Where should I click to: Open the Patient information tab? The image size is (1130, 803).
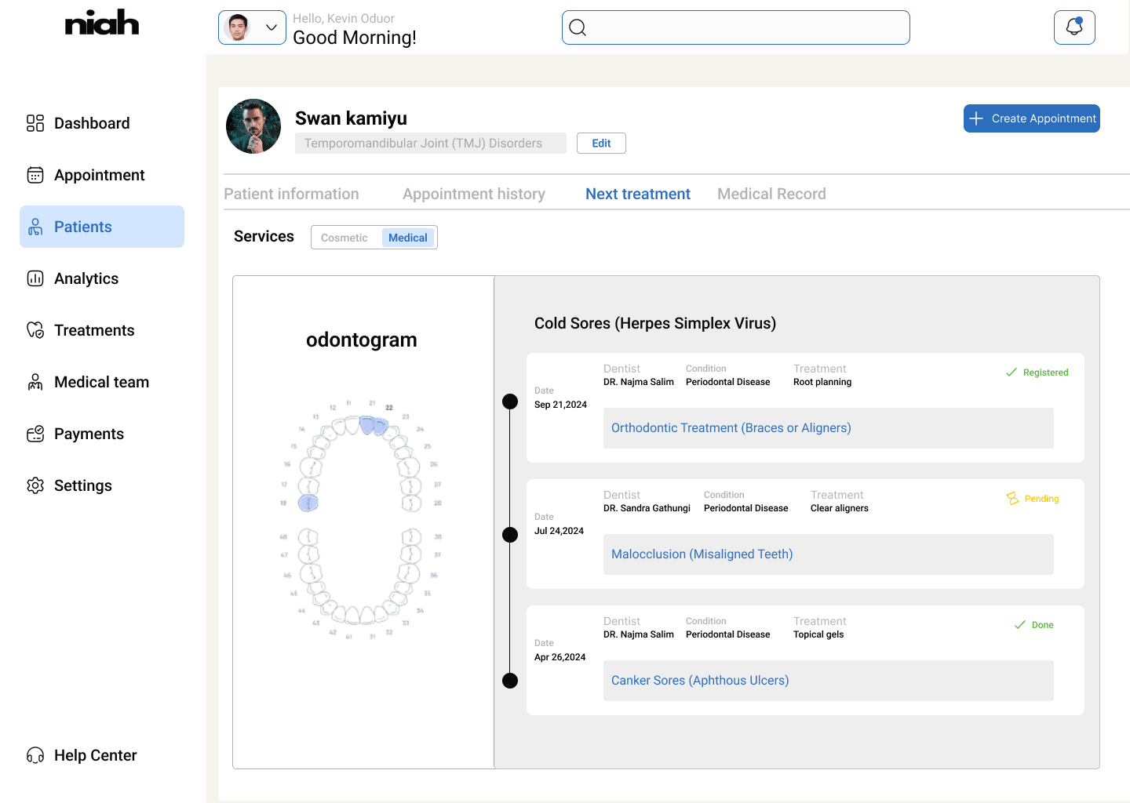tap(291, 194)
